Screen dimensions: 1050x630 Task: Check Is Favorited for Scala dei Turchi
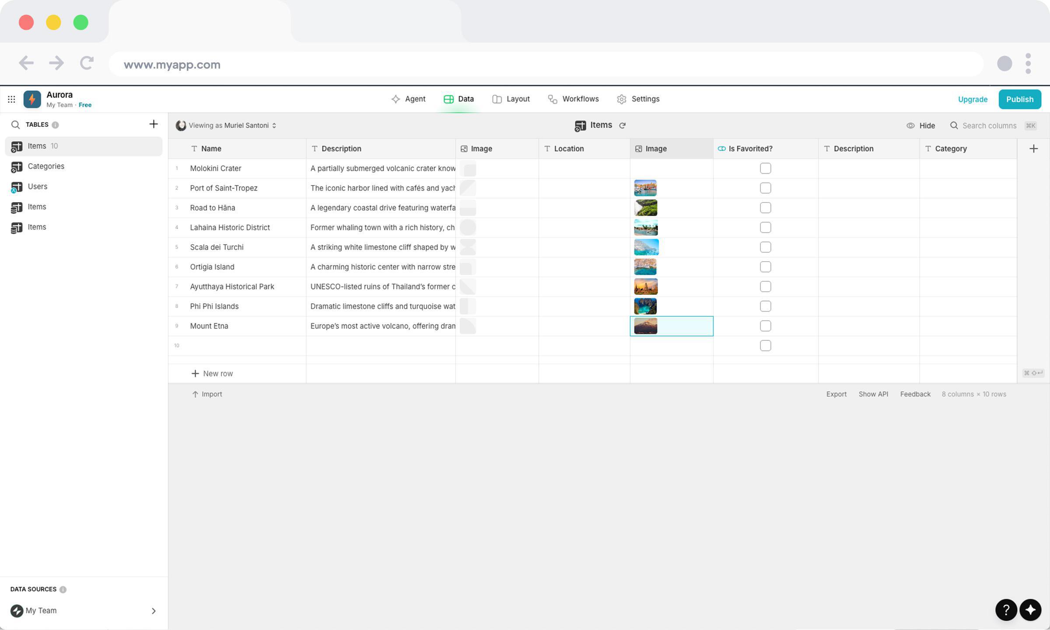point(765,247)
